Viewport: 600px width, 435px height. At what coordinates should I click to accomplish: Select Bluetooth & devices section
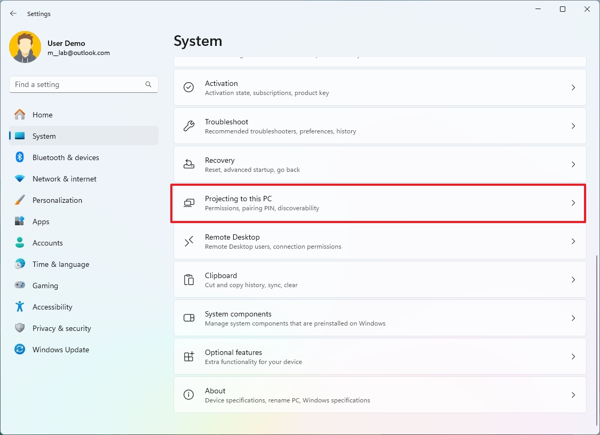click(x=84, y=157)
